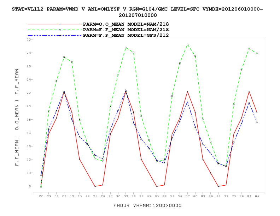The image size is (280, 216).
Task: Select legend entry PARM=O.O_MEAN MODEL=NAM/218
Action: [126, 24]
